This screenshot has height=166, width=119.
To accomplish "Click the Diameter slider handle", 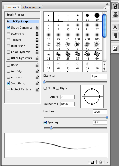I will click(44, 82).
